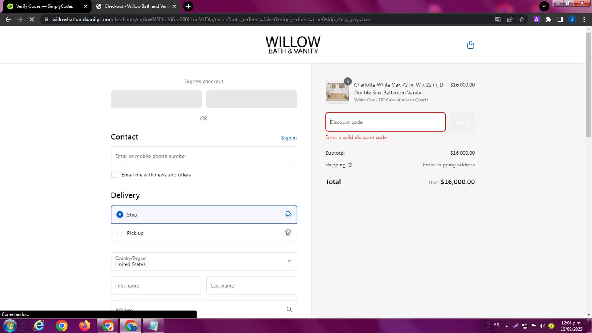Click the Willow Bath & Vanity logo
592x333 pixels.
293,45
